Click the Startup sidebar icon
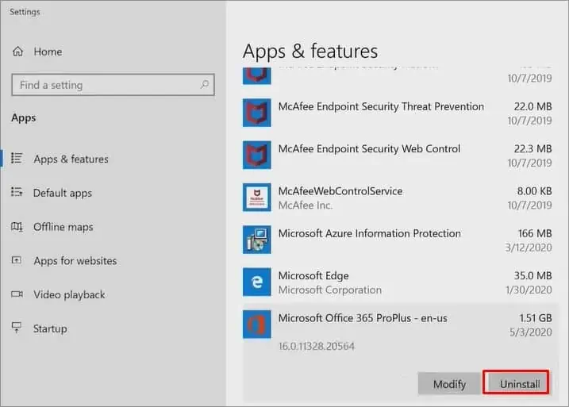 [17, 328]
